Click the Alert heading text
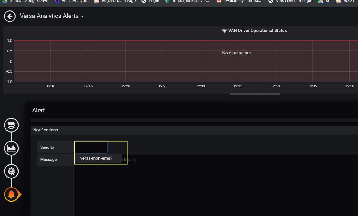Viewport: 358px width, 216px height. pos(39,110)
